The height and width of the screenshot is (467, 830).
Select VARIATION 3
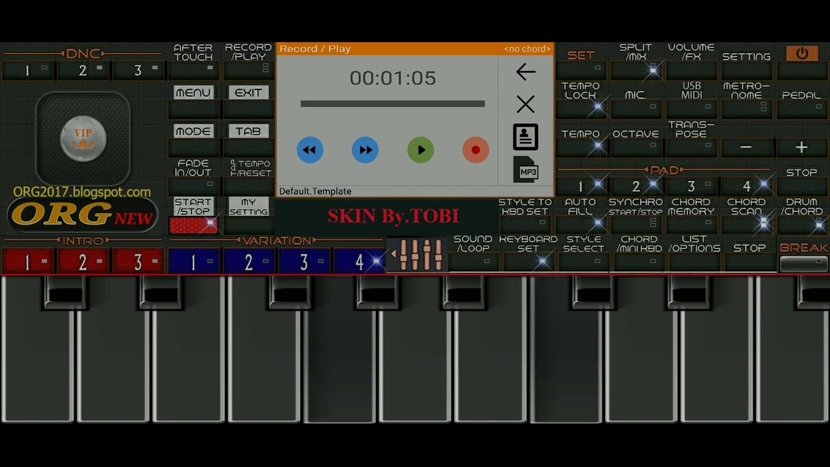click(x=303, y=262)
